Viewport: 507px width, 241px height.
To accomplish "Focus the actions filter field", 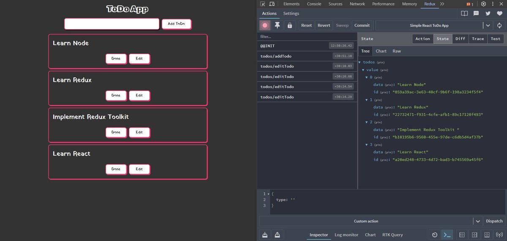I will (x=307, y=37).
